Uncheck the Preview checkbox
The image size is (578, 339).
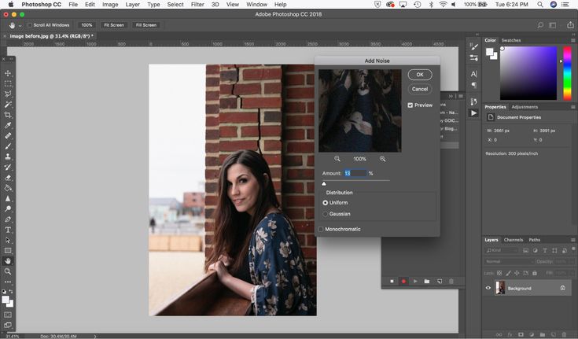pos(410,105)
